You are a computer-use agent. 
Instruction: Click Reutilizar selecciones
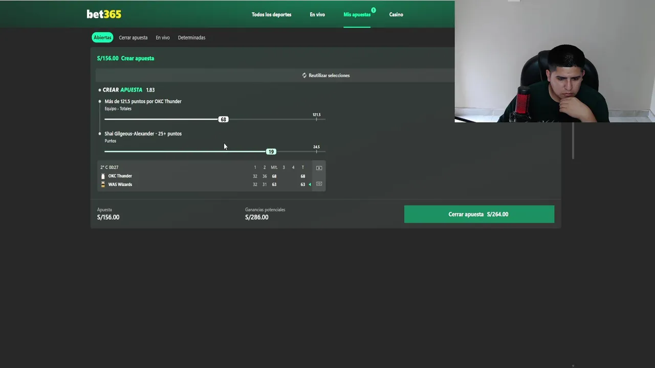tap(329, 75)
